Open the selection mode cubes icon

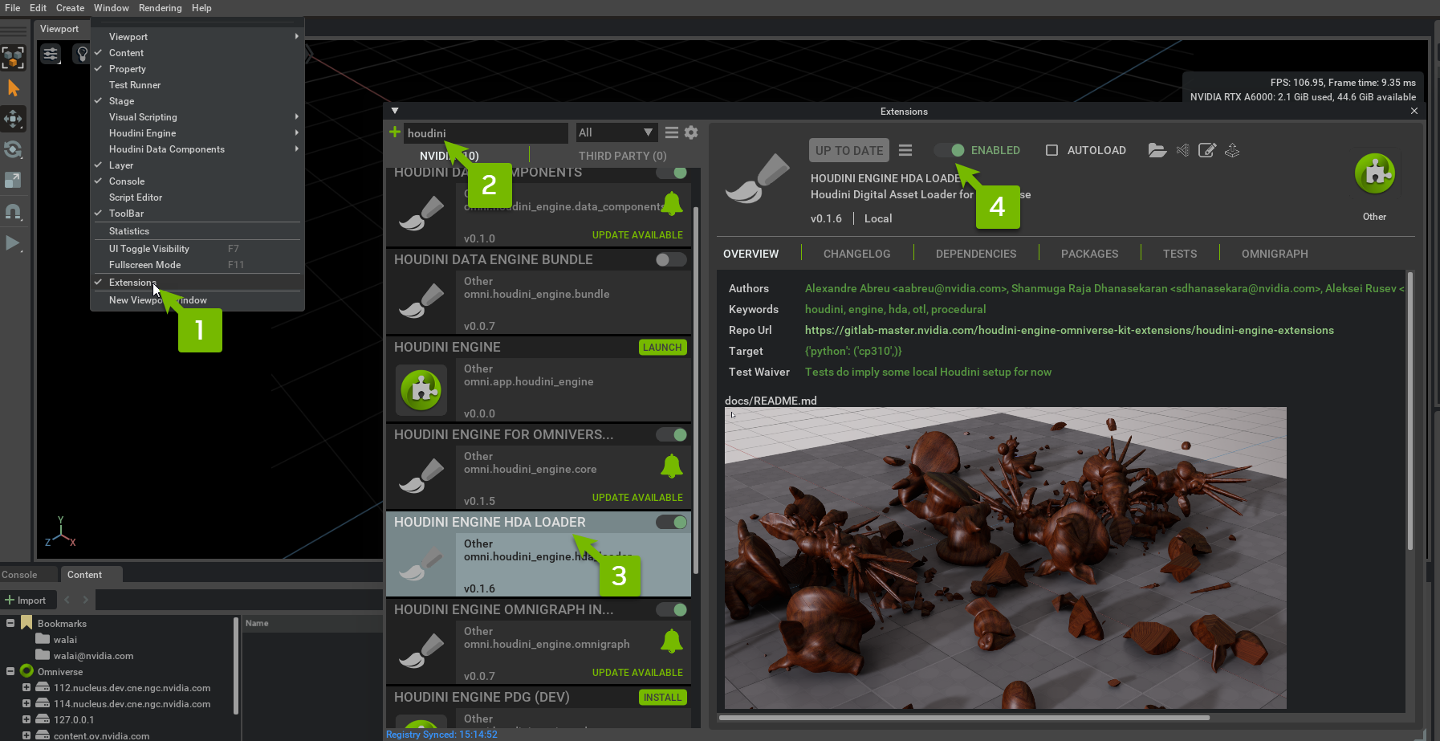pos(13,58)
